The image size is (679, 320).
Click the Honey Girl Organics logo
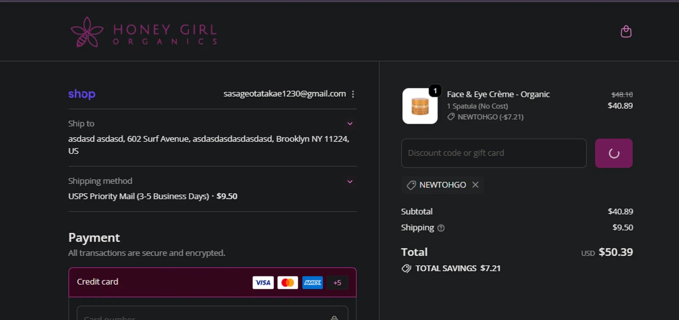143,32
